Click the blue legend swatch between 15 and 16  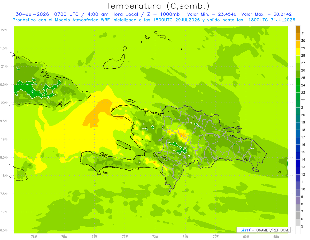point(298,149)
